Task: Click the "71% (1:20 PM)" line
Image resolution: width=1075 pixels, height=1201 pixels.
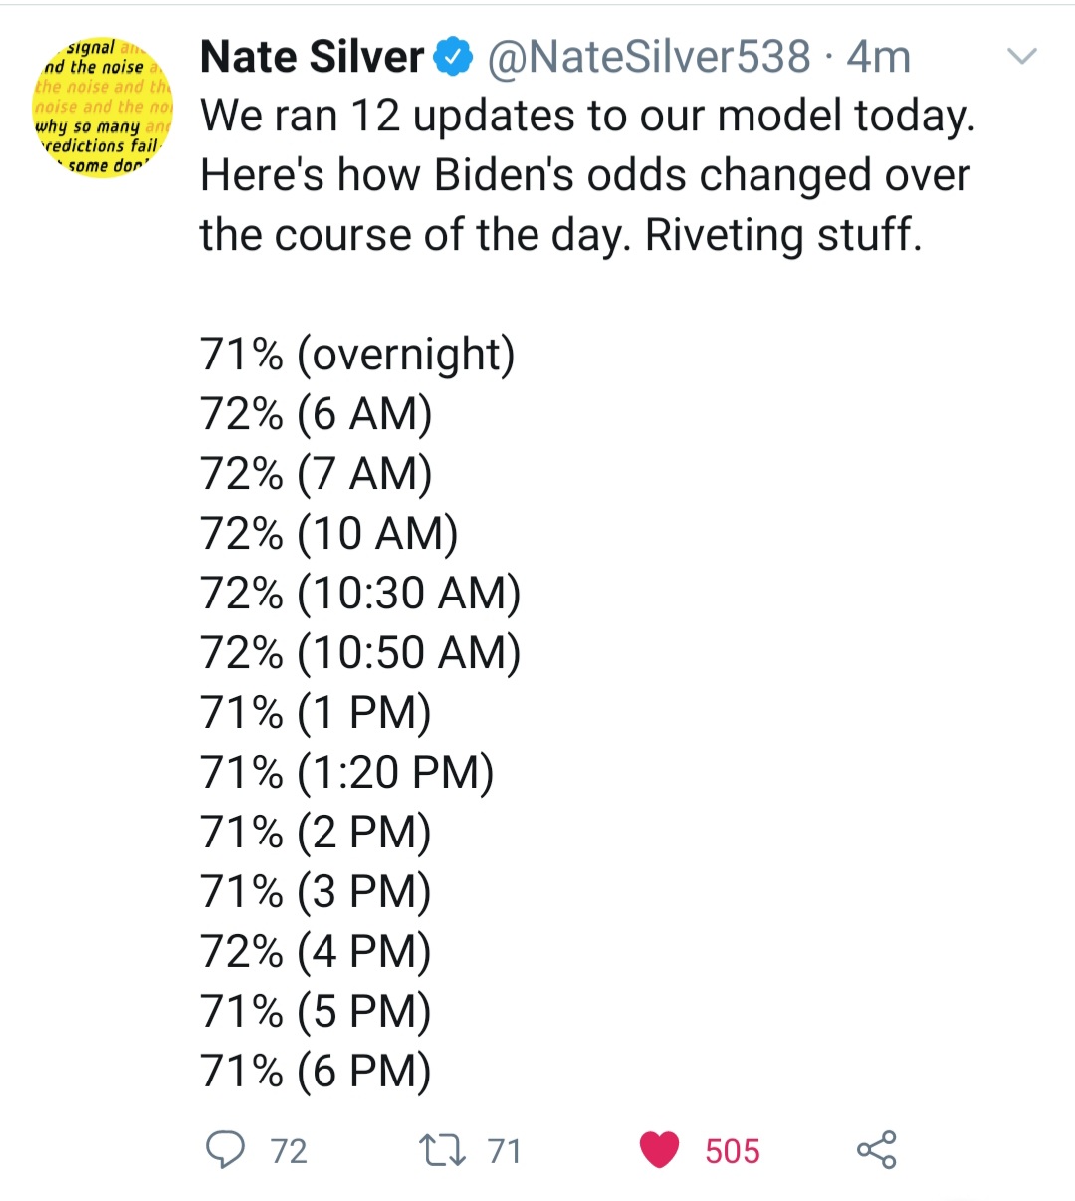Action: pyautogui.click(x=347, y=773)
